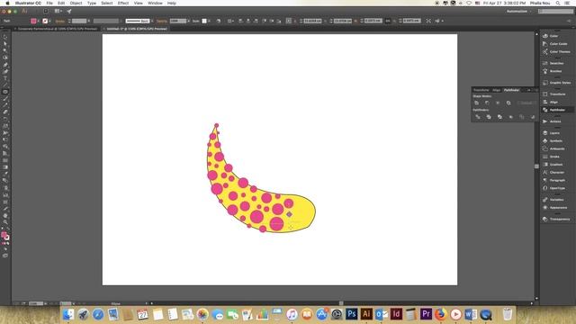The width and height of the screenshot is (576, 324).
Task: Open the Object menu
Action: (x=76, y=3)
